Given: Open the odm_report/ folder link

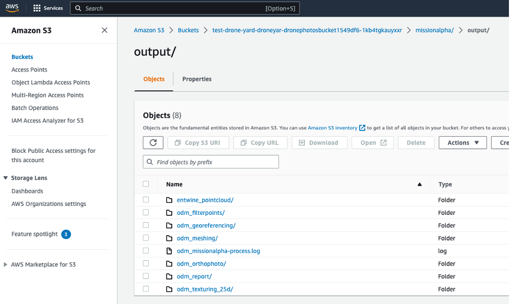Looking at the screenshot, I should pyautogui.click(x=194, y=276).
